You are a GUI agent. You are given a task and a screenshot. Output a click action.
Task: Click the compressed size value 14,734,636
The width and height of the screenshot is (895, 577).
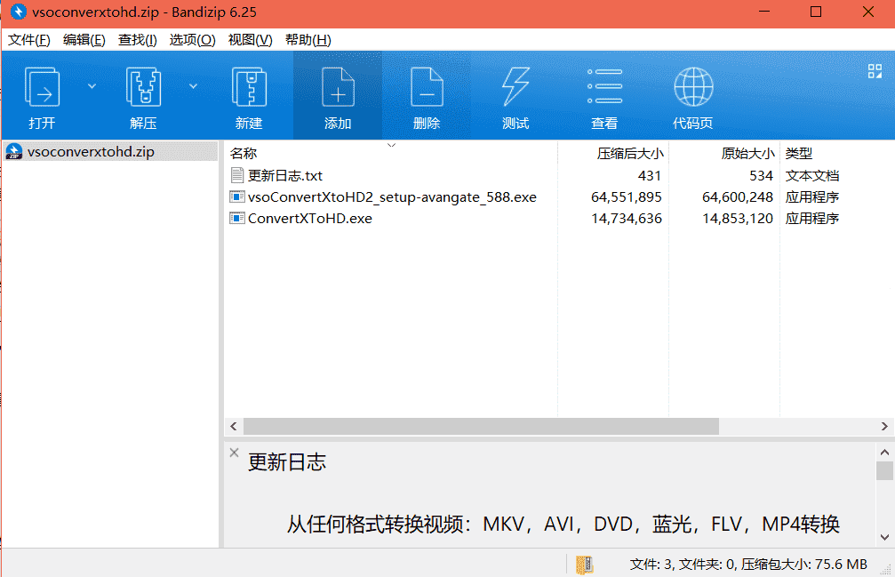pyautogui.click(x=627, y=219)
